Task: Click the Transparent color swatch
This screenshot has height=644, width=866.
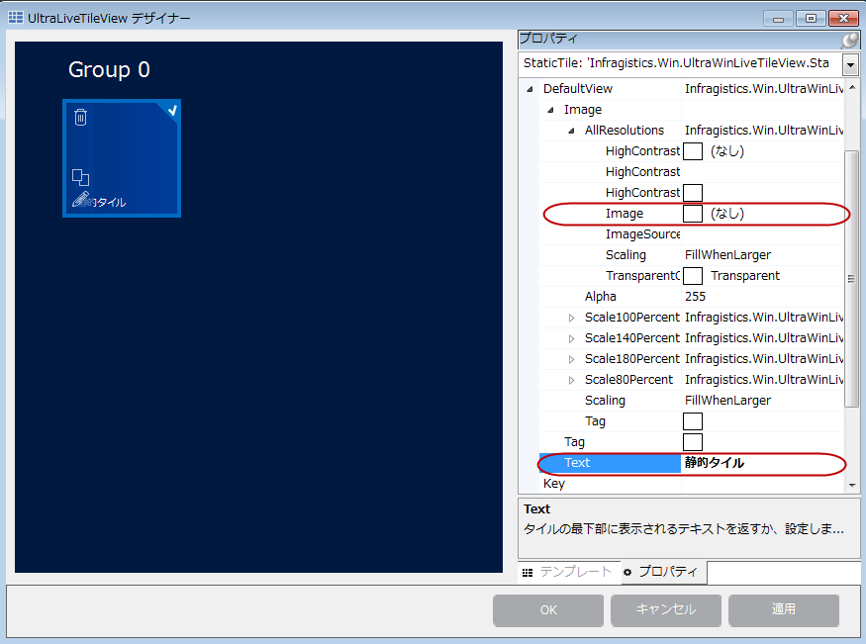Action: (691, 275)
